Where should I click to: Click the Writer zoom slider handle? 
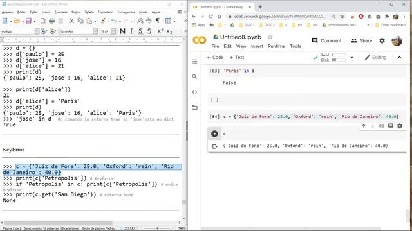(157, 228)
